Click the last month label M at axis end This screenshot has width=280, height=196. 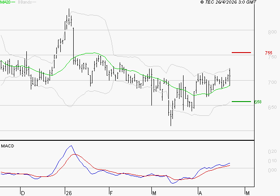(247, 193)
